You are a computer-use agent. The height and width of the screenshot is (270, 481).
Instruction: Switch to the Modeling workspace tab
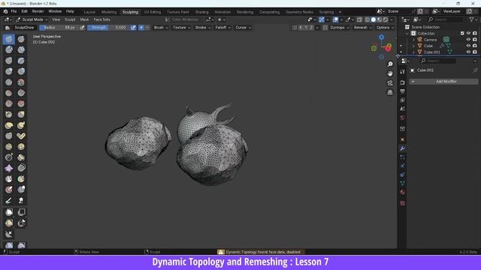[x=109, y=12]
